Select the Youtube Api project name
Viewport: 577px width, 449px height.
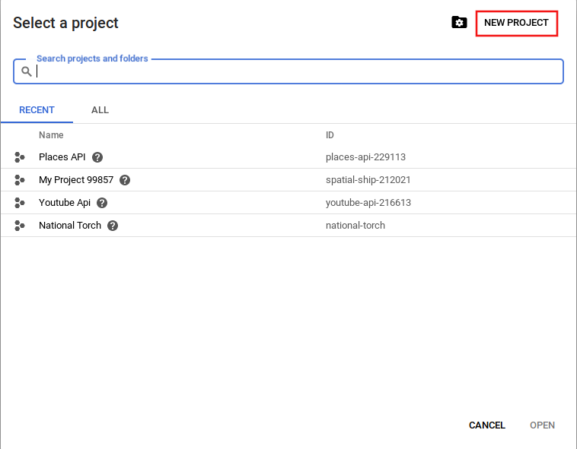click(65, 203)
